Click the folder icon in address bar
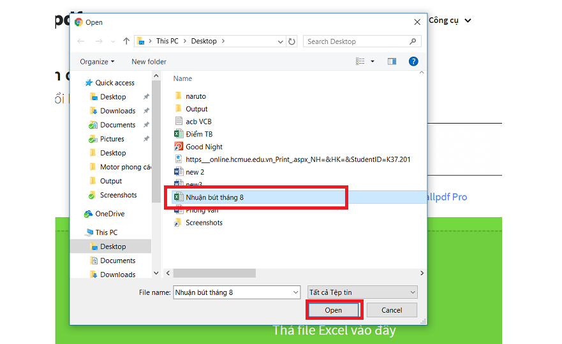Image resolution: width=562 pixels, height=344 pixels. (141, 41)
